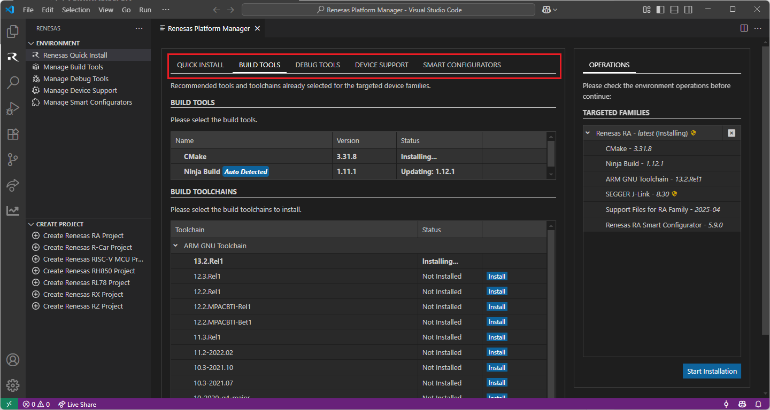
Task: Open Search view in activity bar
Action: (13, 83)
